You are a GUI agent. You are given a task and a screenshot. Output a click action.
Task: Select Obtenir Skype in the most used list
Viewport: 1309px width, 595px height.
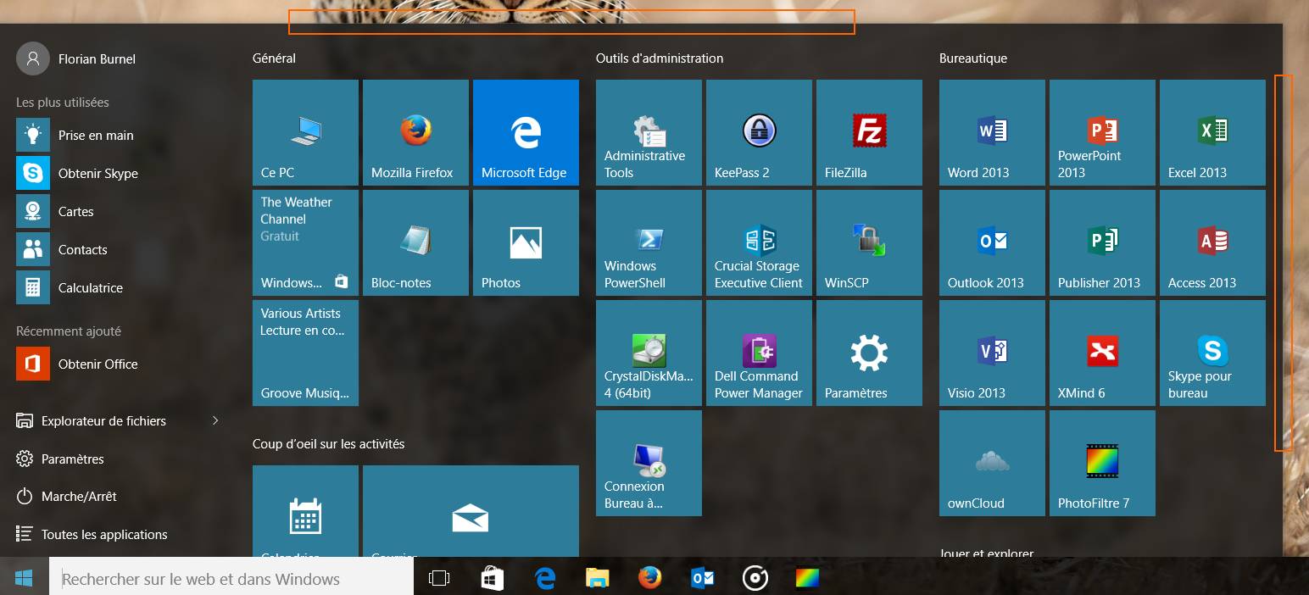(x=97, y=174)
